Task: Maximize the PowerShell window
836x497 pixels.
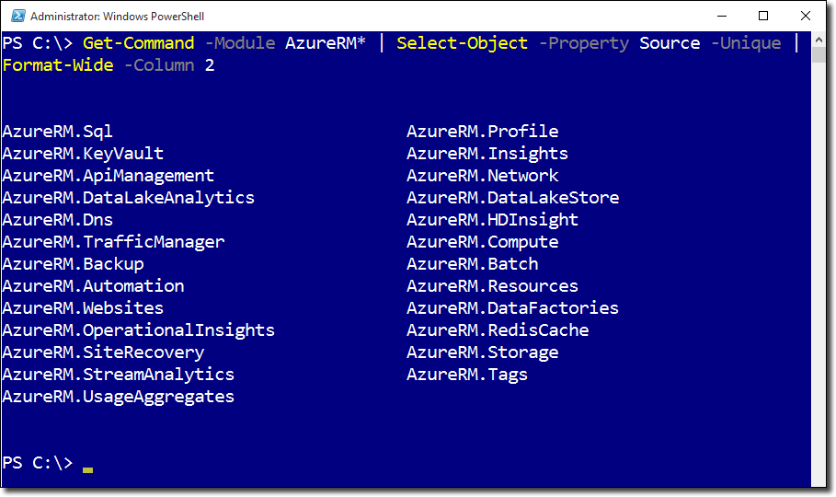Action: (x=763, y=16)
